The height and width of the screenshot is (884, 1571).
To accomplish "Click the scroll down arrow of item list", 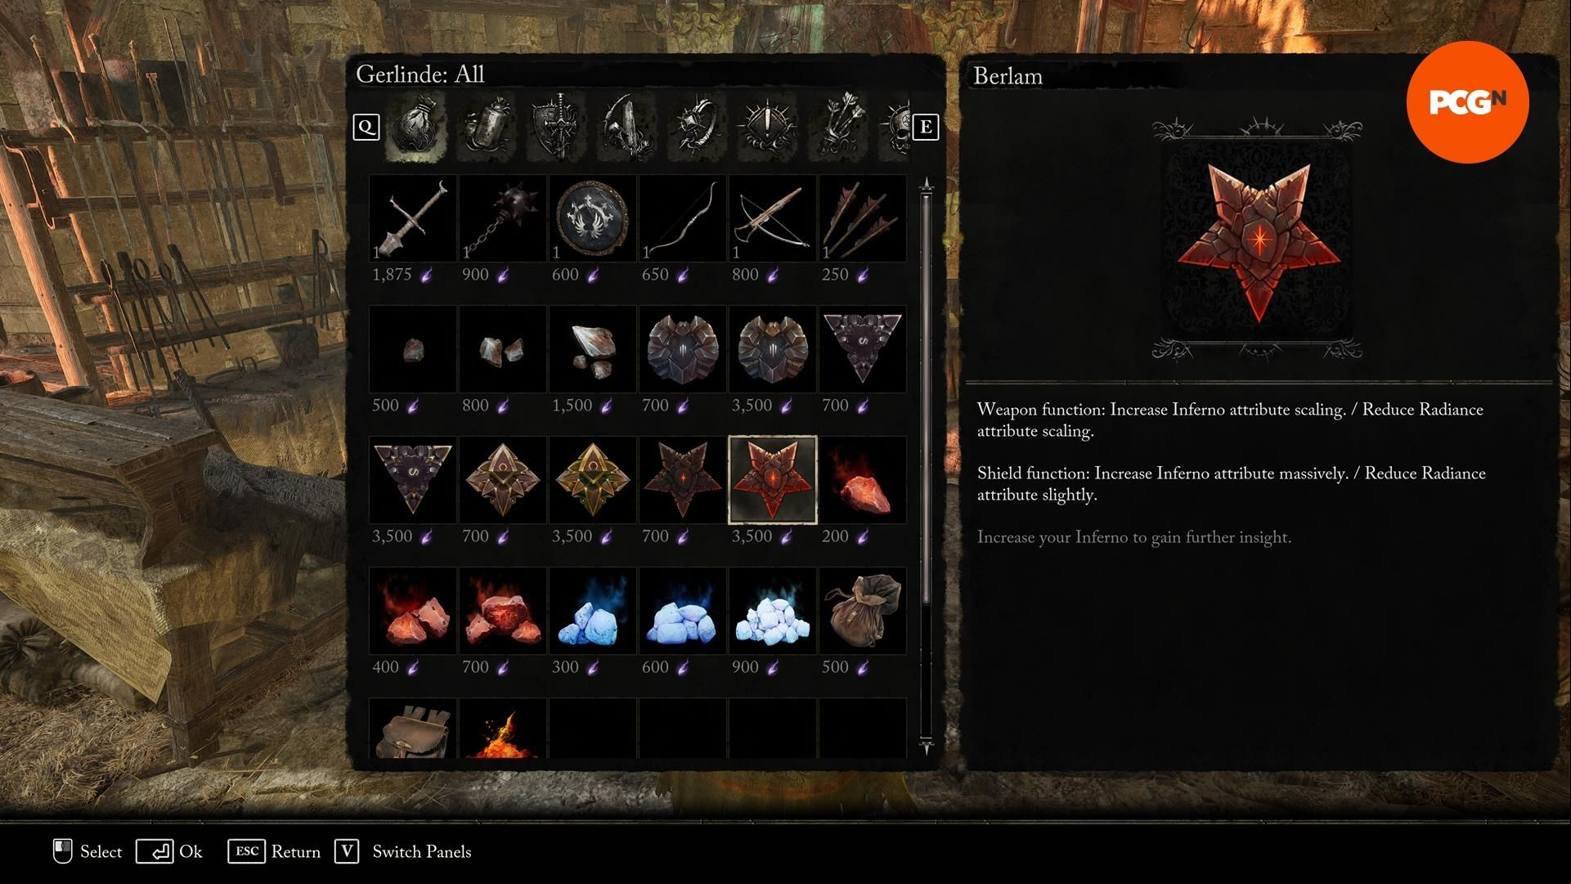I will pyautogui.click(x=926, y=745).
